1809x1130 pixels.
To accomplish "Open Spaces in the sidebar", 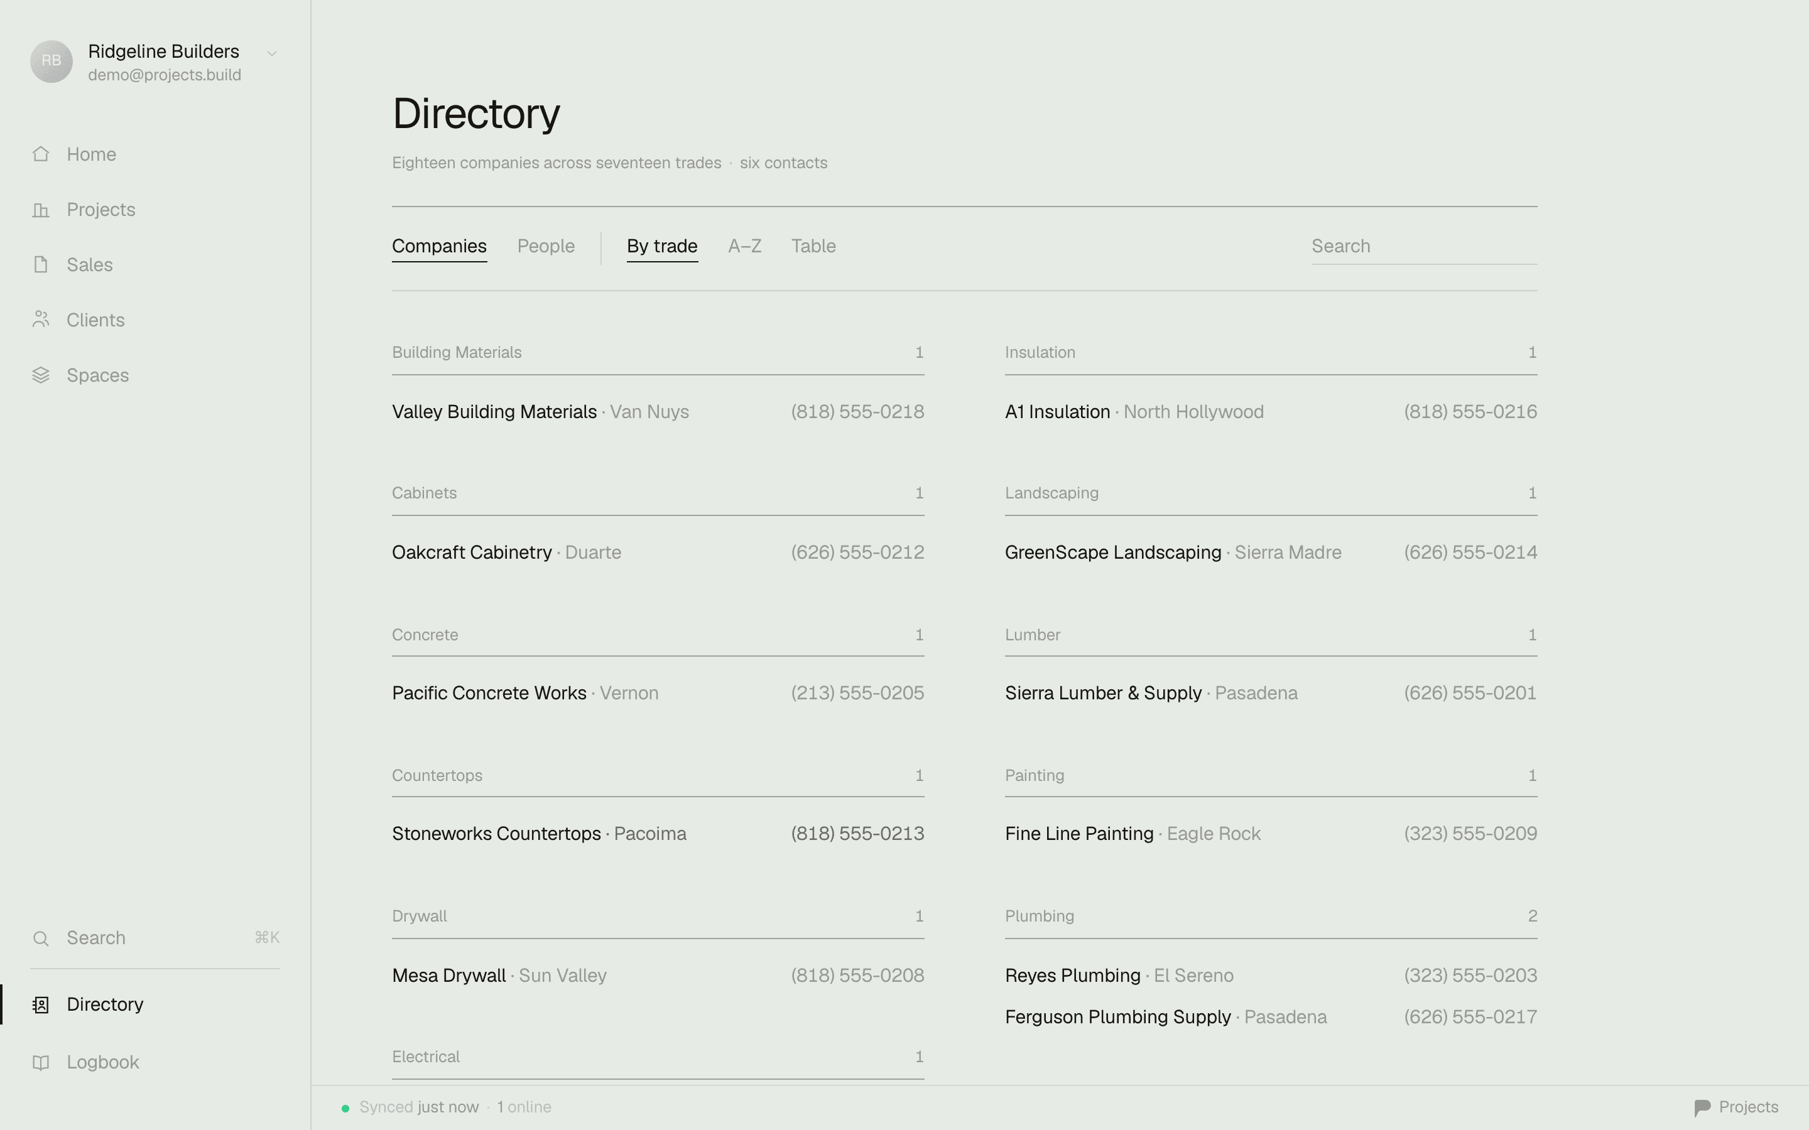I will 98,375.
